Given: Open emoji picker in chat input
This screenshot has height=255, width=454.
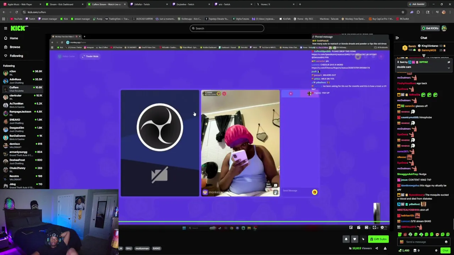Looking at the screenshot, I should point(446,242).
